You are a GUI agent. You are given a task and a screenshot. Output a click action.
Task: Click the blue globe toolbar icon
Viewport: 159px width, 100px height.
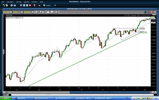[x=11, y=5]
